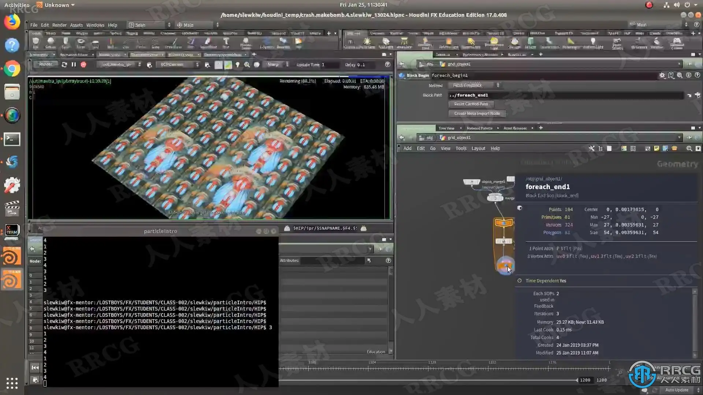Switch to the Material Palette tab
Image resolution: width=703 pixels, height=395 pixels.
479,128
